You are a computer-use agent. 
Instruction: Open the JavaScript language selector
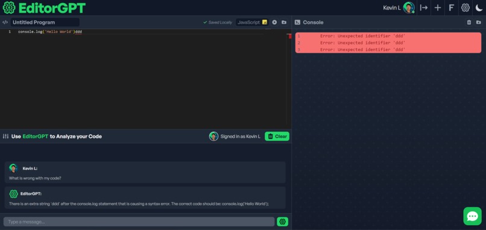(x=252, y=22)
